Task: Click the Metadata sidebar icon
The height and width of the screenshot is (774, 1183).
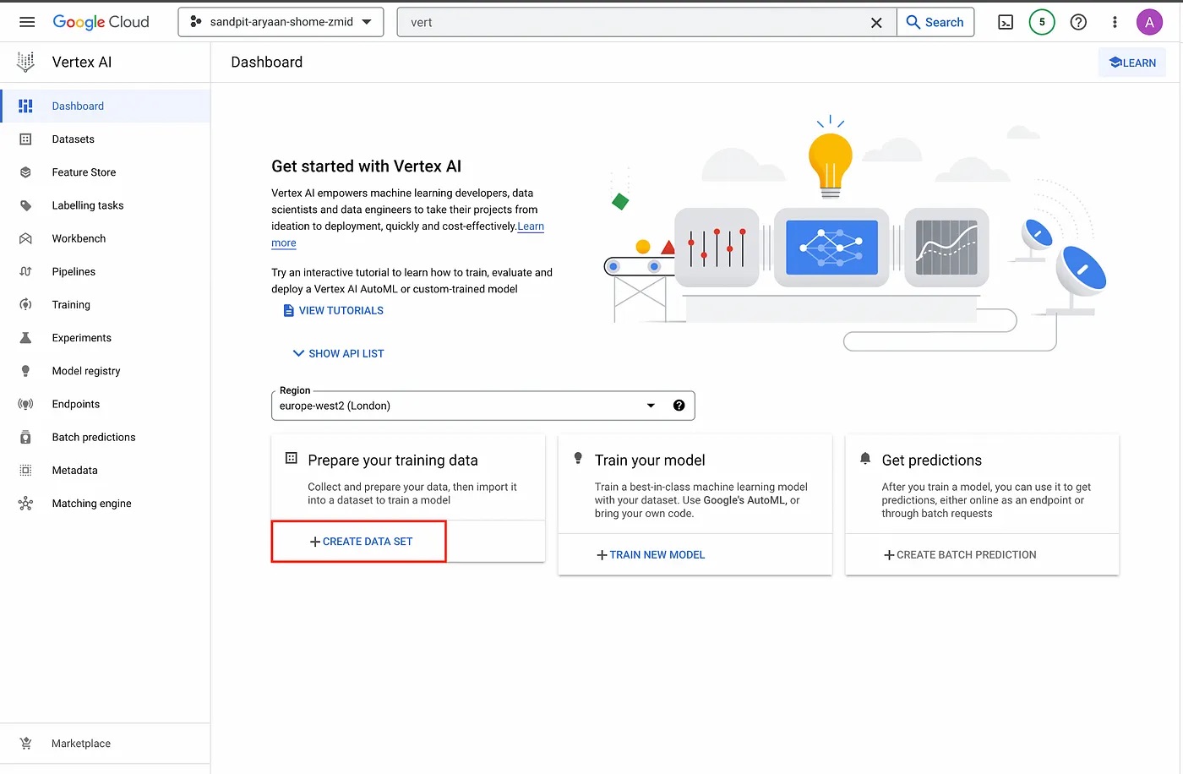Action: [25, 470]
